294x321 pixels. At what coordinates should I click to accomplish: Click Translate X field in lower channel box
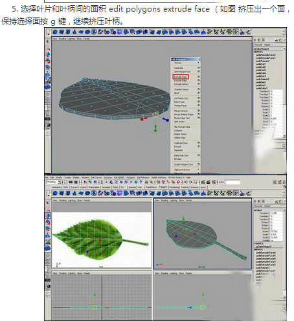tap(276, 213)
